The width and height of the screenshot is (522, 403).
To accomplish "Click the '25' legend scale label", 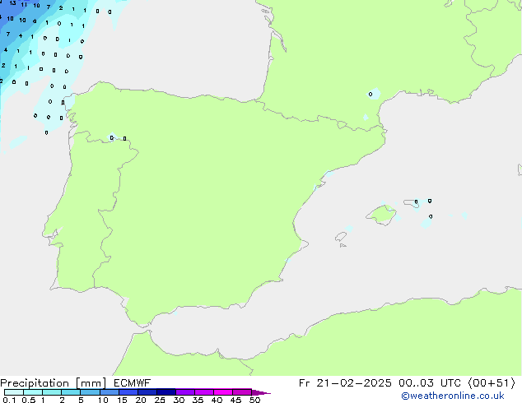I will point(160,400).
